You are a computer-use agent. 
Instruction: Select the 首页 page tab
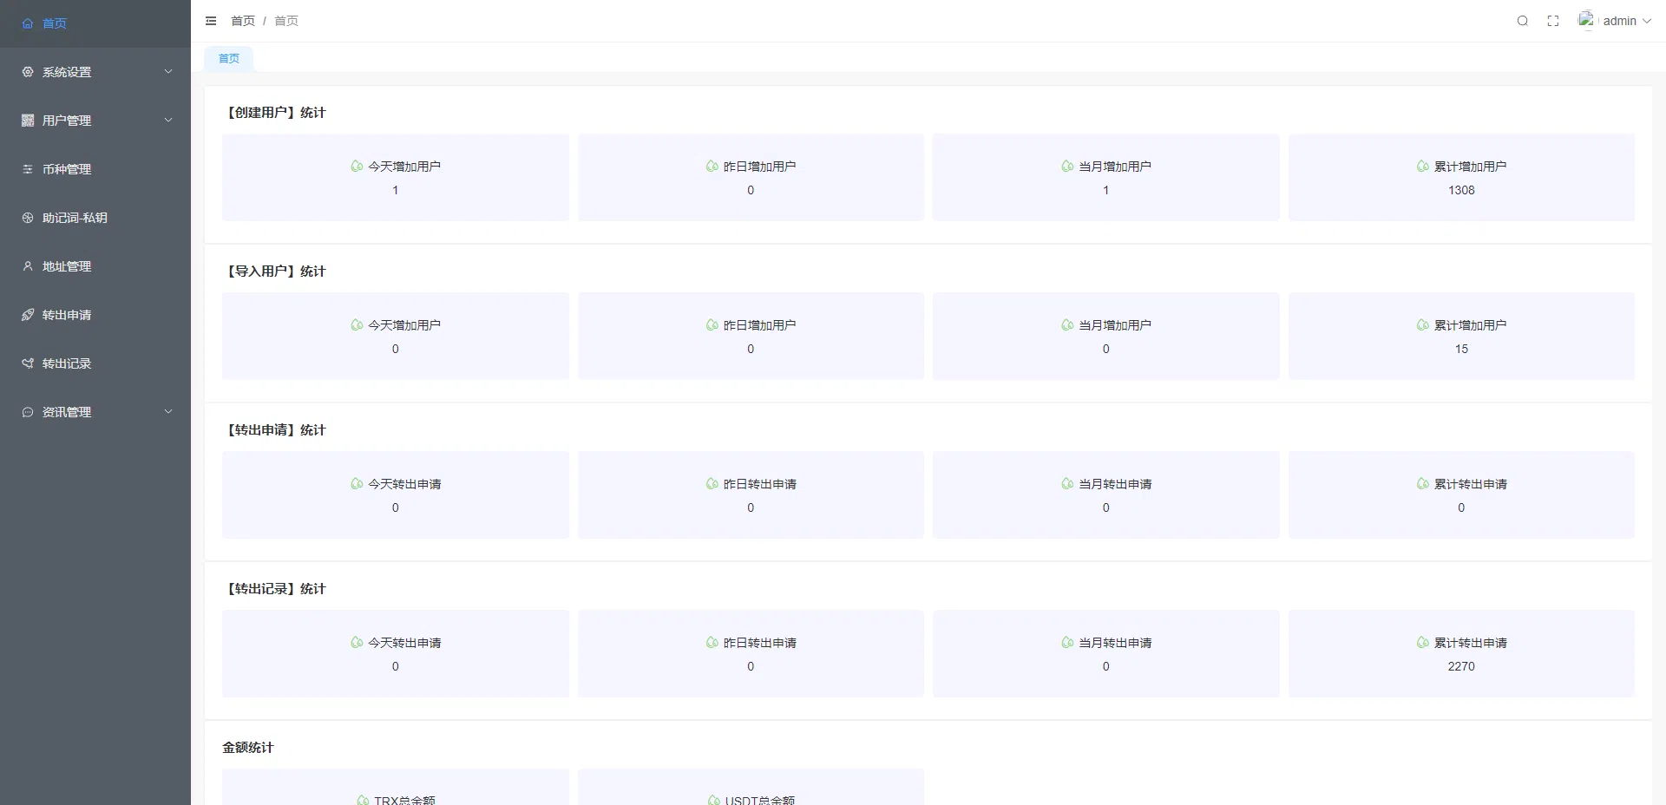pyautogui.click(x=229, y=59)
